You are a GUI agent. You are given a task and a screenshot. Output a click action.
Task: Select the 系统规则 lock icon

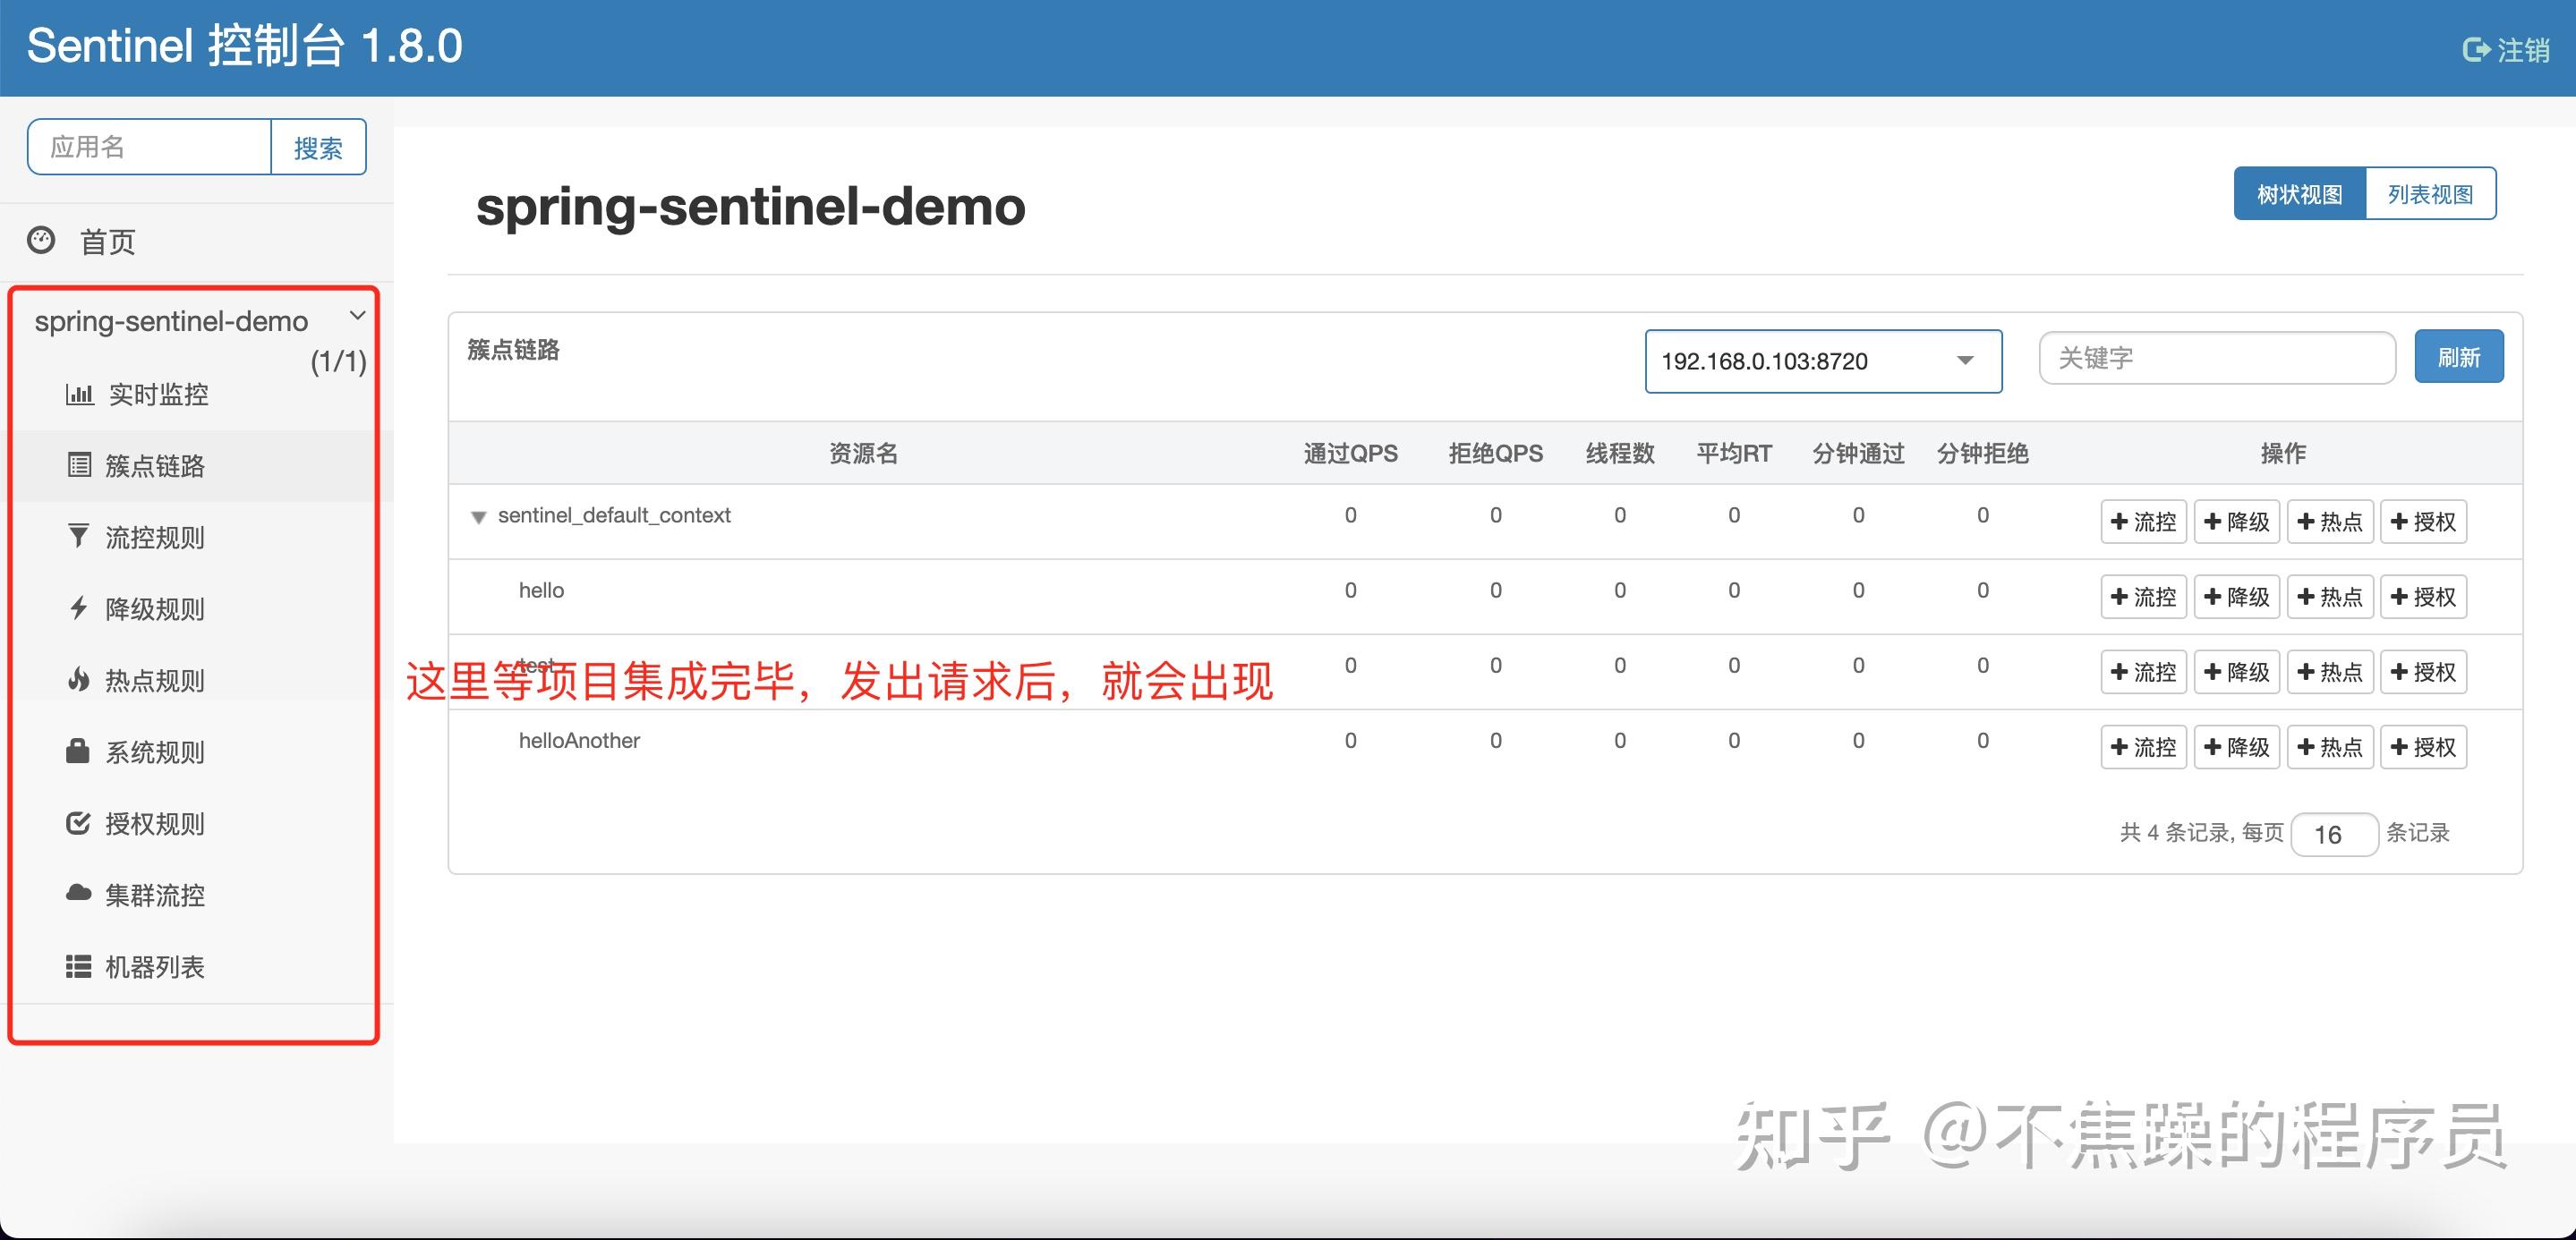tap(79, 752)
